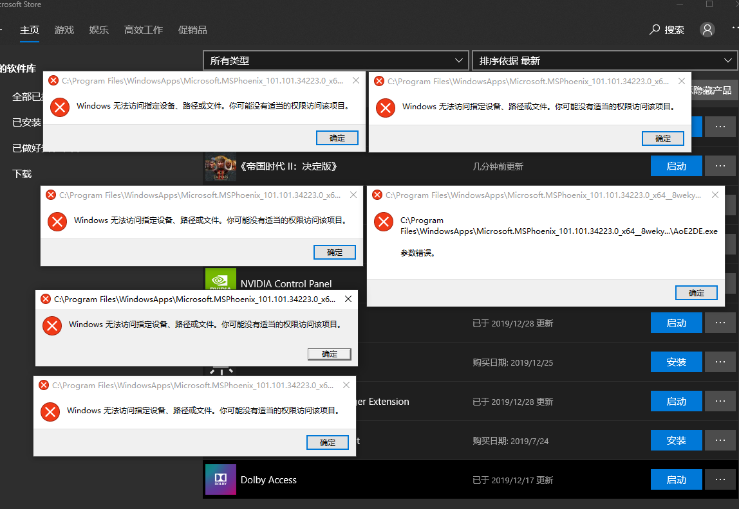Click the 几分钟前更新 status text
The image size is (739, 509).
(498, 166)
